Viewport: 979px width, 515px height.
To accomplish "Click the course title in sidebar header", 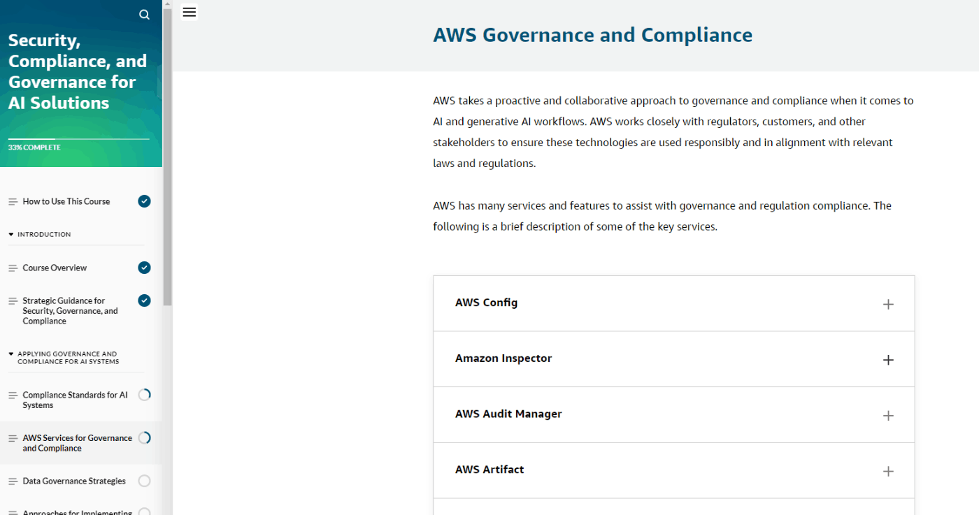I will [78, 71].
